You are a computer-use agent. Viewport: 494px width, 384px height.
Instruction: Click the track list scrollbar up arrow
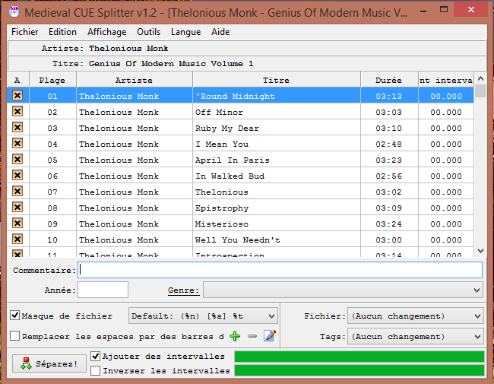480,78
